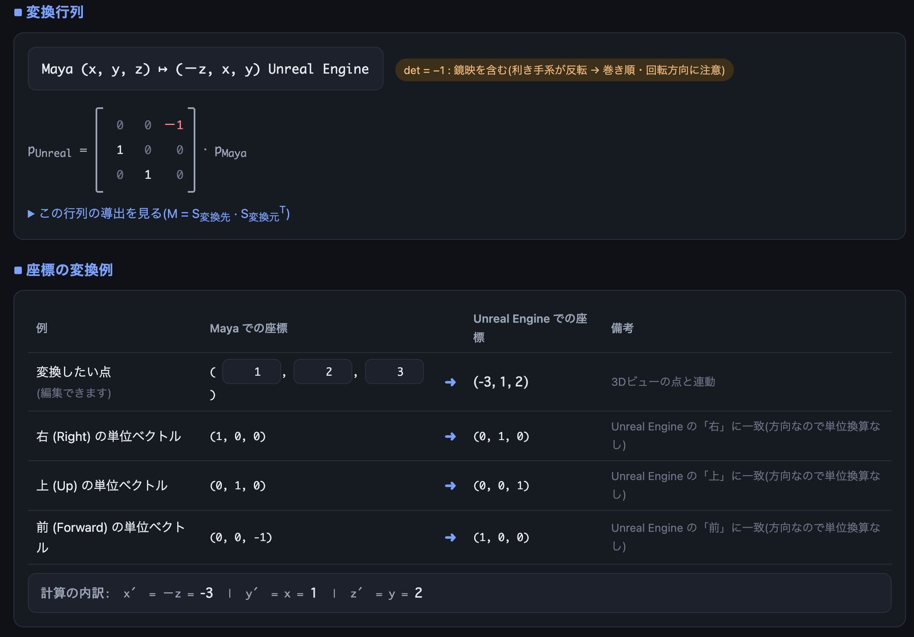Click the 3Dビューの点と連動 note
Viewport: 914px width, 637px height.
point(663,382)
